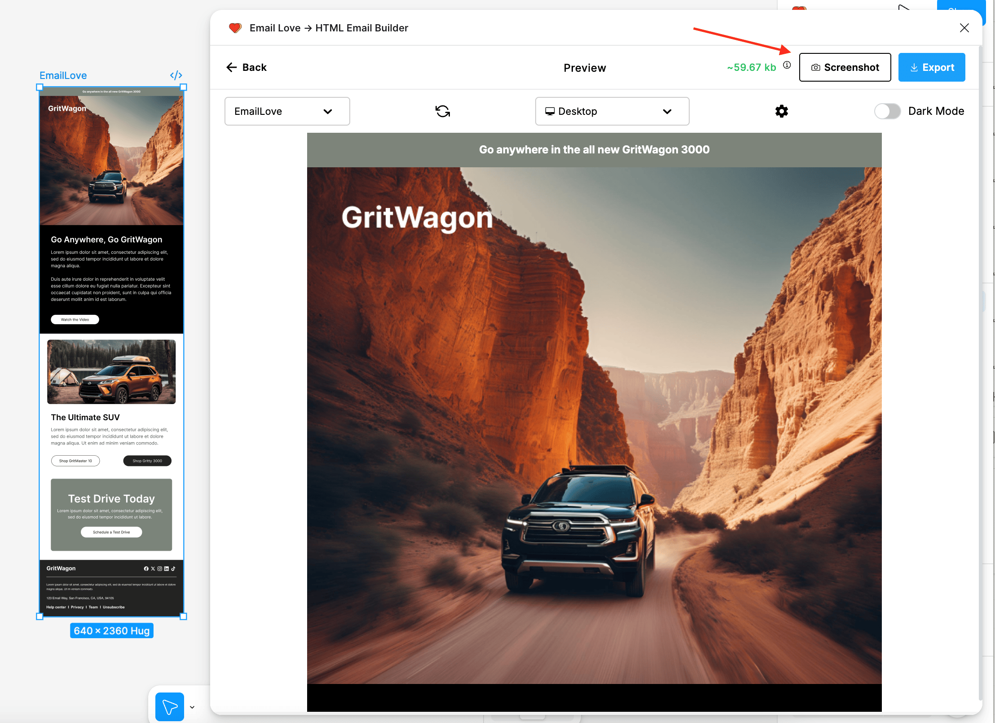Click TikTok icon in canvas footer
995x723 pixels.
point(173,568)
